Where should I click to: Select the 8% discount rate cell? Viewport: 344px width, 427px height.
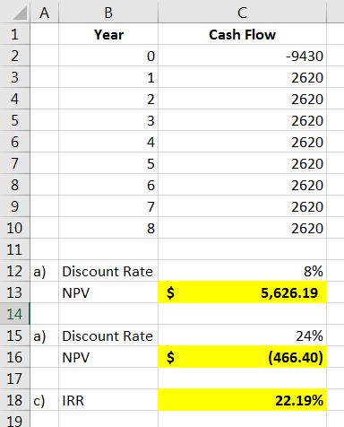click(x=242, y=271)
